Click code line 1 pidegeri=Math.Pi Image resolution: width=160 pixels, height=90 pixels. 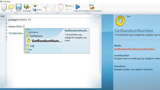tap(19, 20)
